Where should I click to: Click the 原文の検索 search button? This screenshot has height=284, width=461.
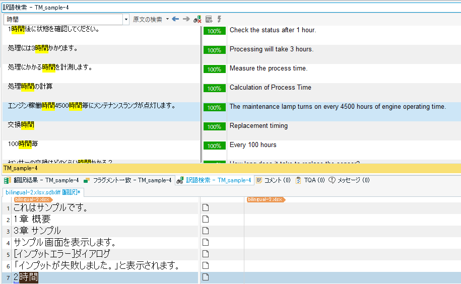coord(147,19)
